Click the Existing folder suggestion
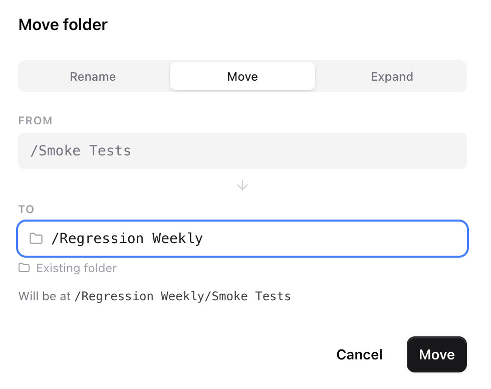Viewport: 491px width, 389px height. tap(67, 268)
